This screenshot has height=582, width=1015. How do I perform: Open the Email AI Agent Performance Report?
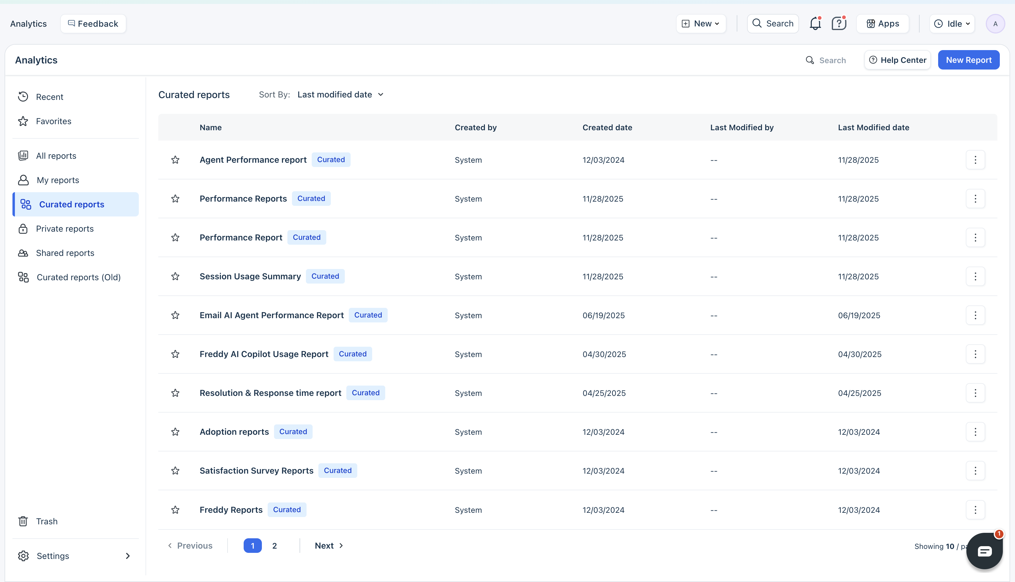[272, 315]
